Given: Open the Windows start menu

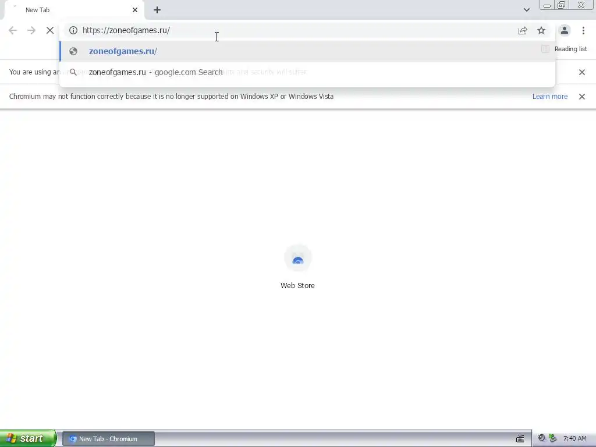Looking at the screenshot, I should click(x=28, y=438).
